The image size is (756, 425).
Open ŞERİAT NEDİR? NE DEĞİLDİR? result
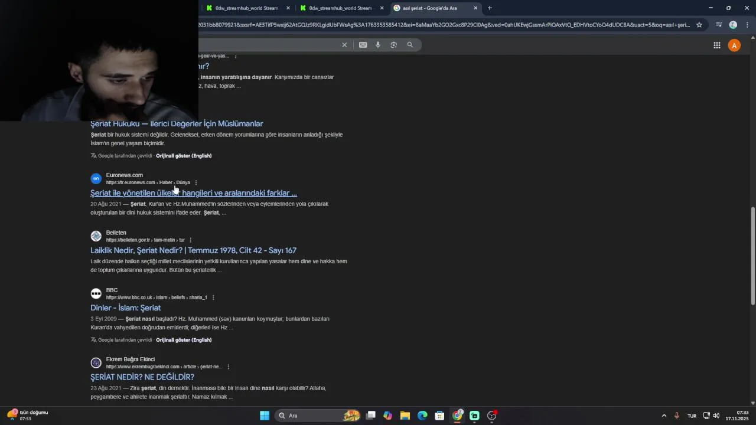pyautogui.click(x=142, y=377)
